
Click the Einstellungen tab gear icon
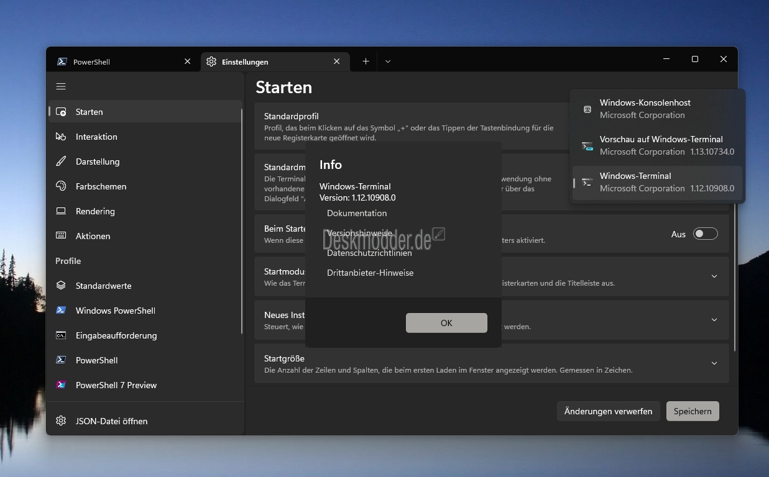(211, 61)
